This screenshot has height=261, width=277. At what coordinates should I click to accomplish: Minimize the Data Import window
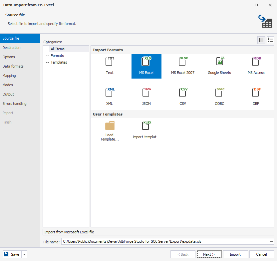242,5
